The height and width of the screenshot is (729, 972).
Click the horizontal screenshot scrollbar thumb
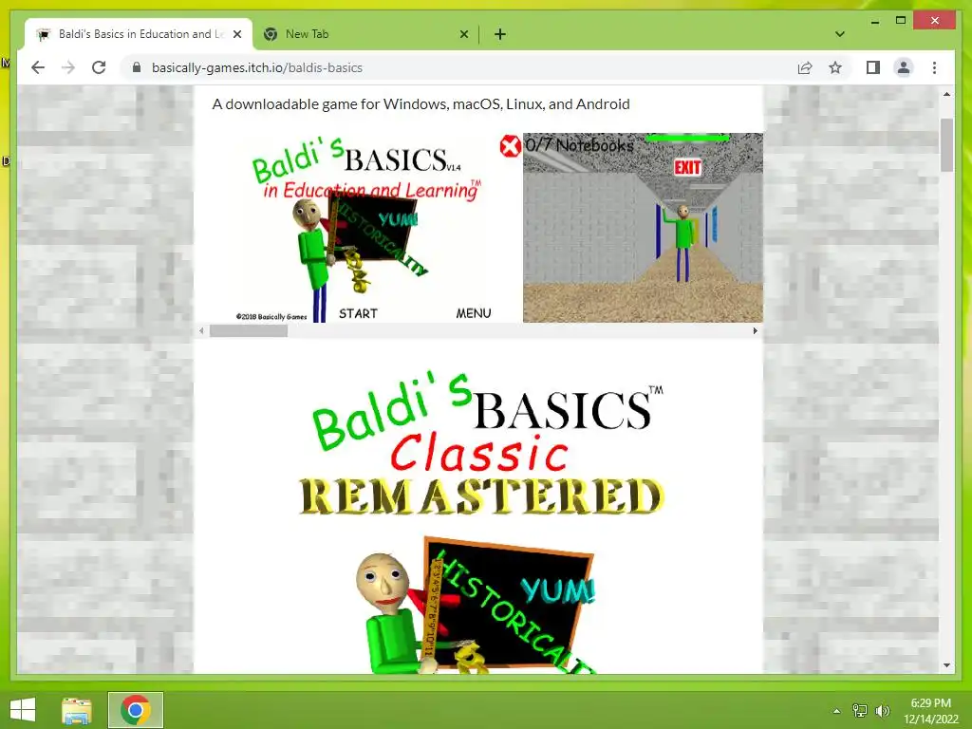[248, 331]
